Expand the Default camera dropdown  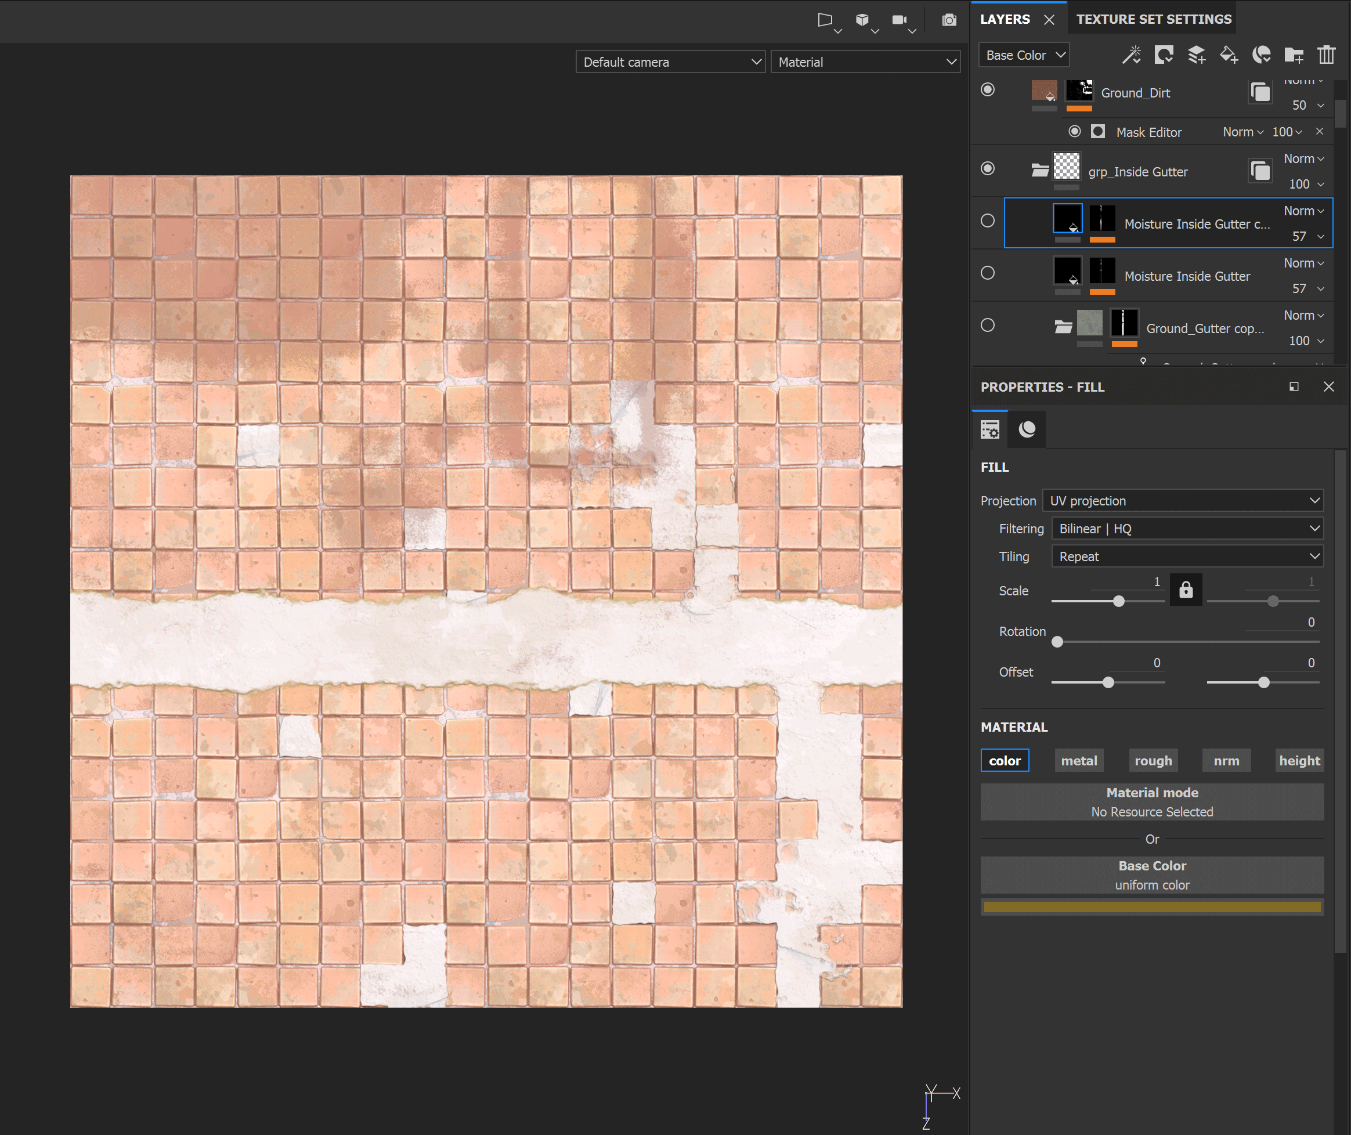(670, 63)
